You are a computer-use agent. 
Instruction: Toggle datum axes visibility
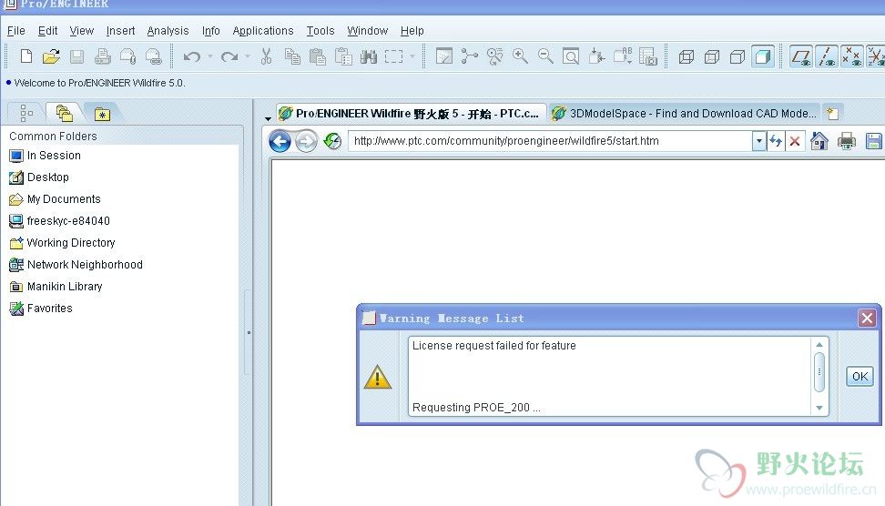pos(827,56)
